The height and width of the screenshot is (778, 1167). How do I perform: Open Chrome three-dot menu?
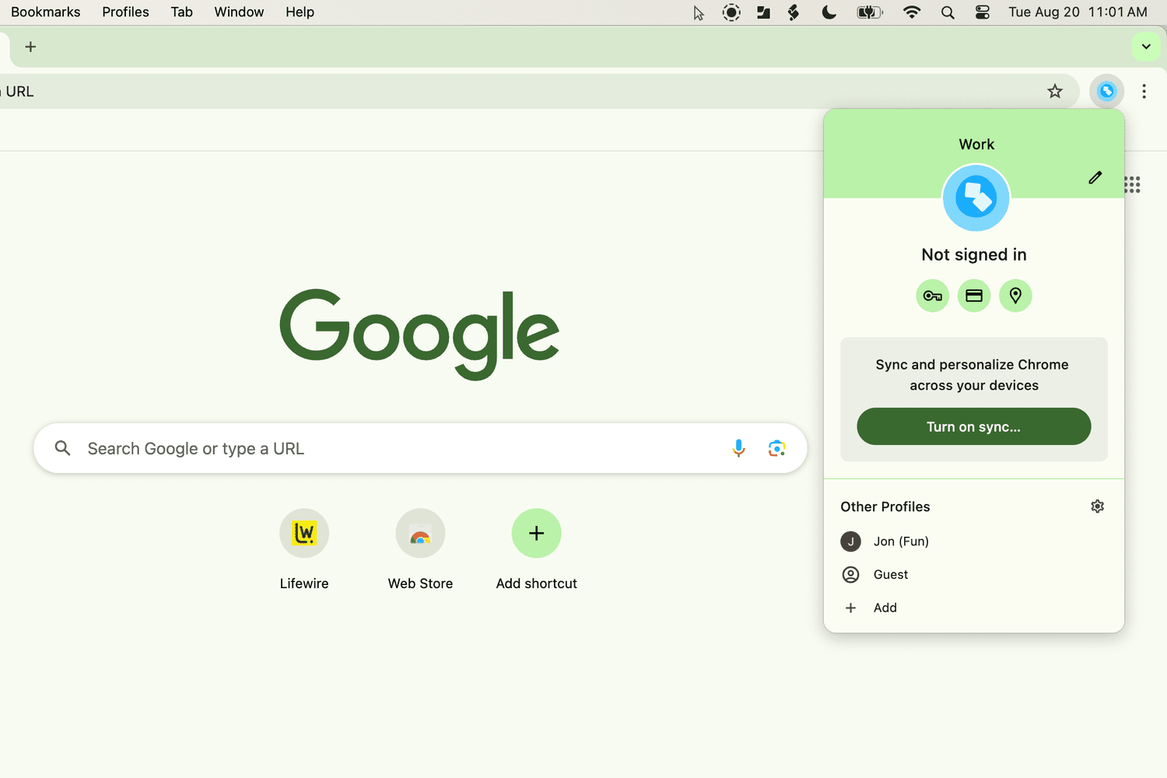(x=1144, y=92)
